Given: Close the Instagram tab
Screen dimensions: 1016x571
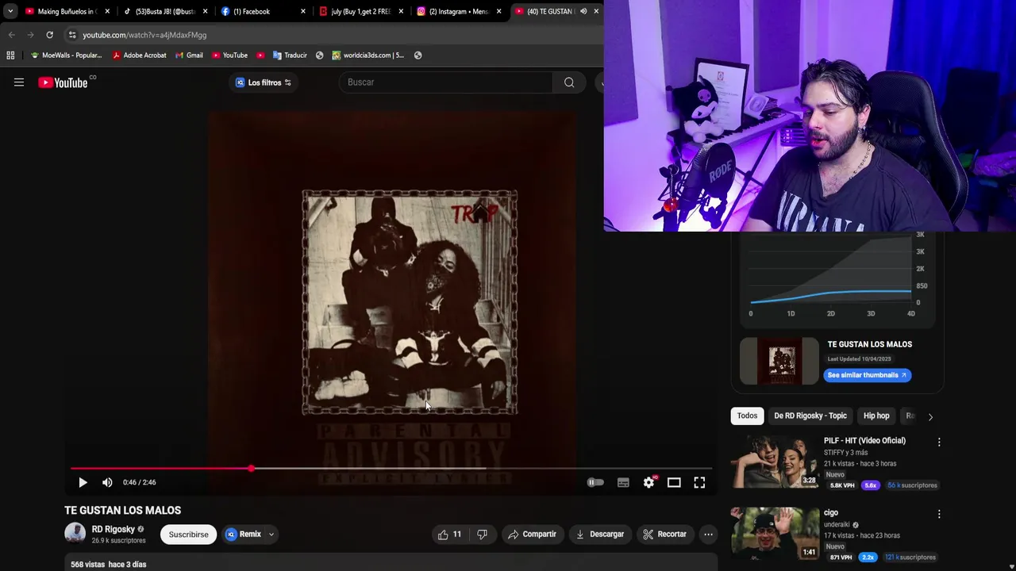Looking at the screenshot, I should [498, 11].
